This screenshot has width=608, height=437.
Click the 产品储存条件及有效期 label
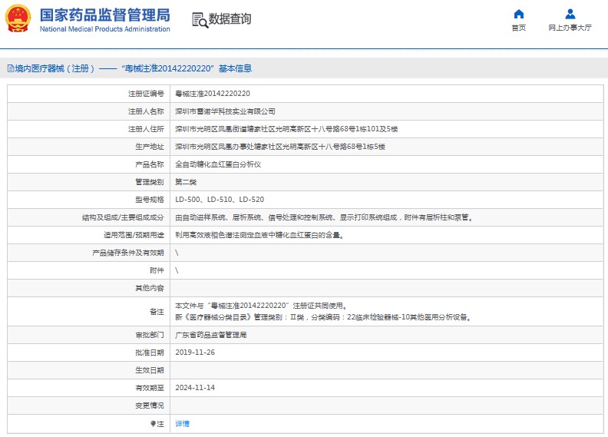pos(128,253)
